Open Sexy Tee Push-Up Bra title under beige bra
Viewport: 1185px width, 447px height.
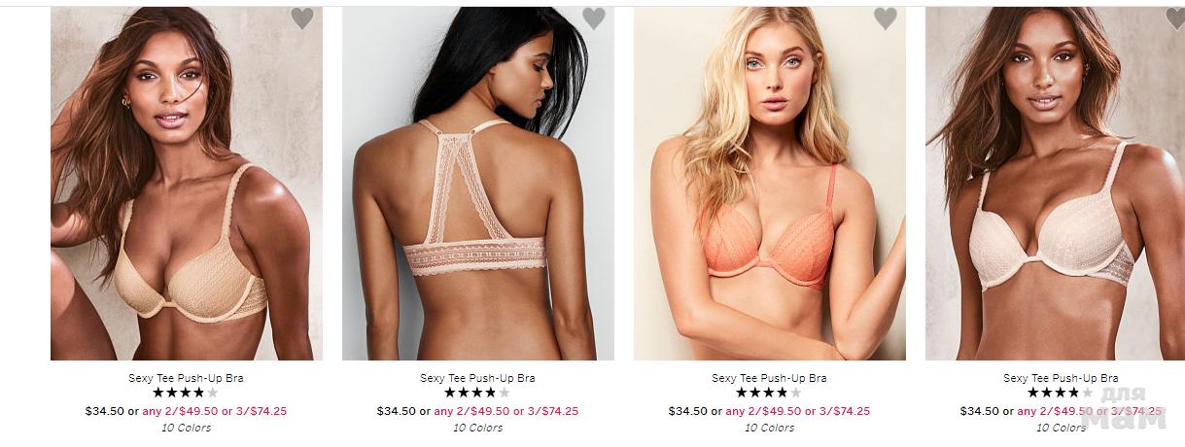click(186, 378)
